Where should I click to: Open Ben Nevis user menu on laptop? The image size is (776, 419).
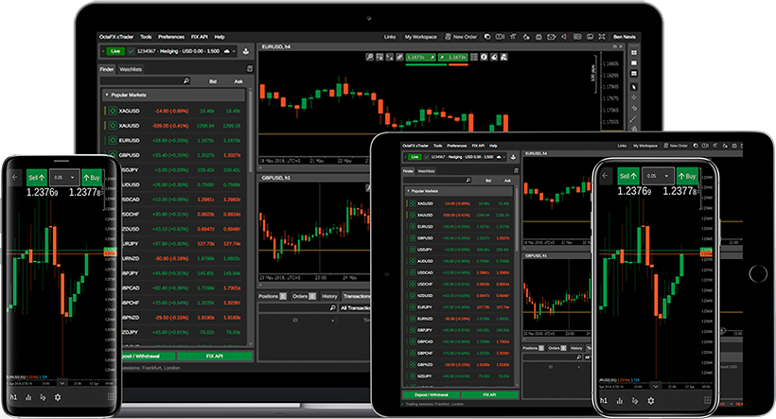[x=625, y=37]
